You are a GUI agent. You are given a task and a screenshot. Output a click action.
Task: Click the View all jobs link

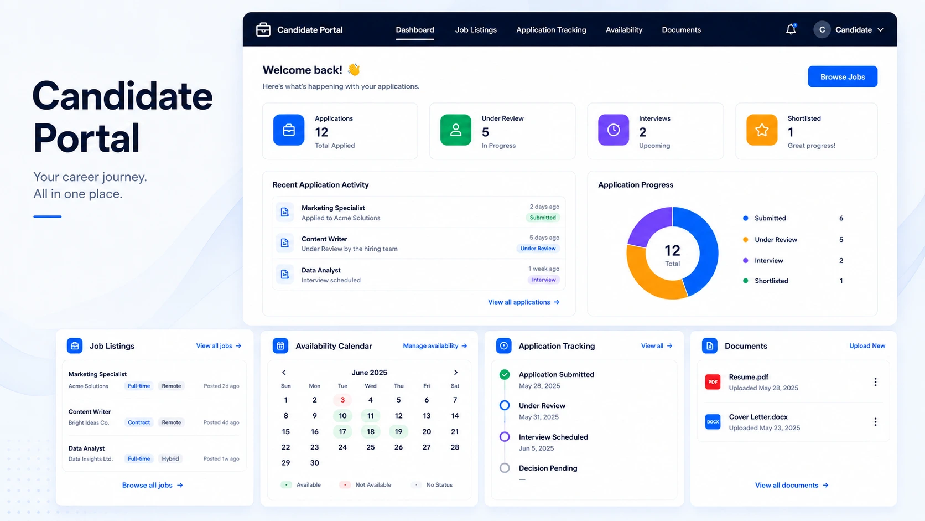[219, 346]
